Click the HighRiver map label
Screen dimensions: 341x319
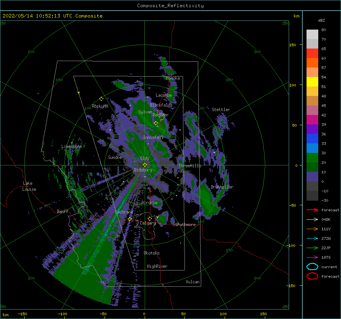point(157,266)
